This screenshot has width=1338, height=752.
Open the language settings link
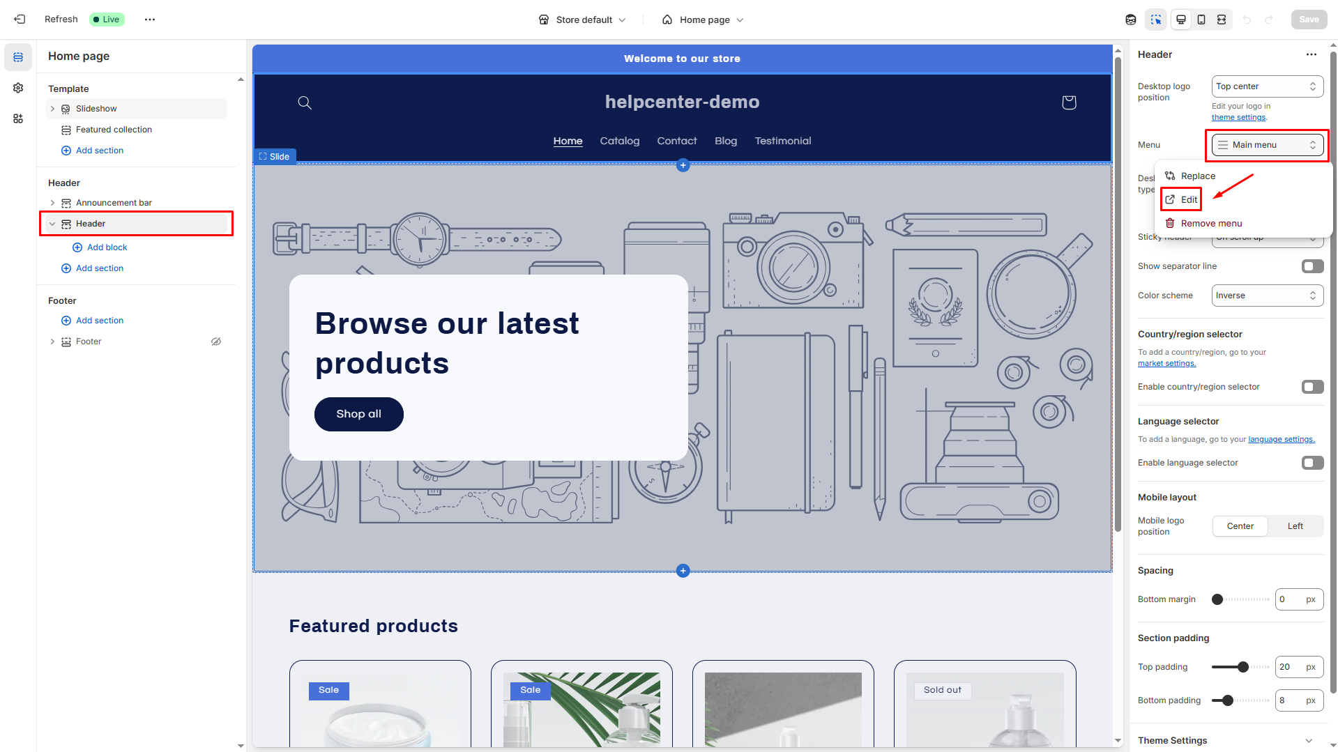point(1281,439)
